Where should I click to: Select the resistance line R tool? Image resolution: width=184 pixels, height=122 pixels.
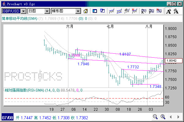click(x=144, y=11)
